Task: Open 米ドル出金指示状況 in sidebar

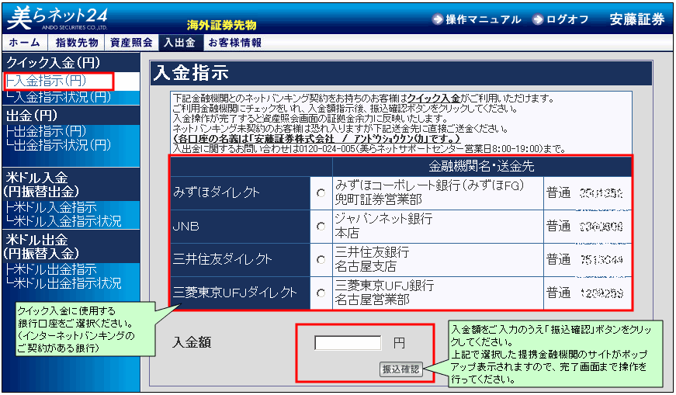Action: (64, 283)
